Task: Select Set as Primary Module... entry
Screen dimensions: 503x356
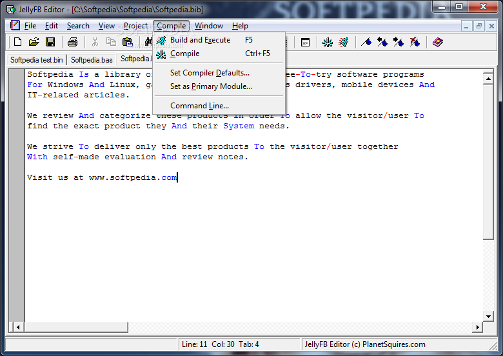Action: pyautogui.click(x=219, y=86)
